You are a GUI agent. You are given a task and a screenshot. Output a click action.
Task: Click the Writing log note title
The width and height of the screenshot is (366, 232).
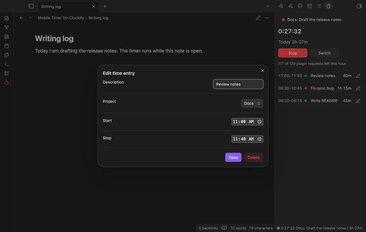54,38
